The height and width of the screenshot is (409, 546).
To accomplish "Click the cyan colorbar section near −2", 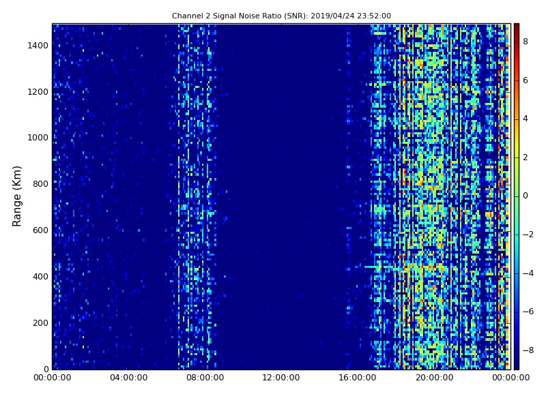I will [x=517, y=234].
